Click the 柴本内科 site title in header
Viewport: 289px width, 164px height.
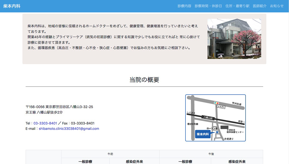pos(12,6)
